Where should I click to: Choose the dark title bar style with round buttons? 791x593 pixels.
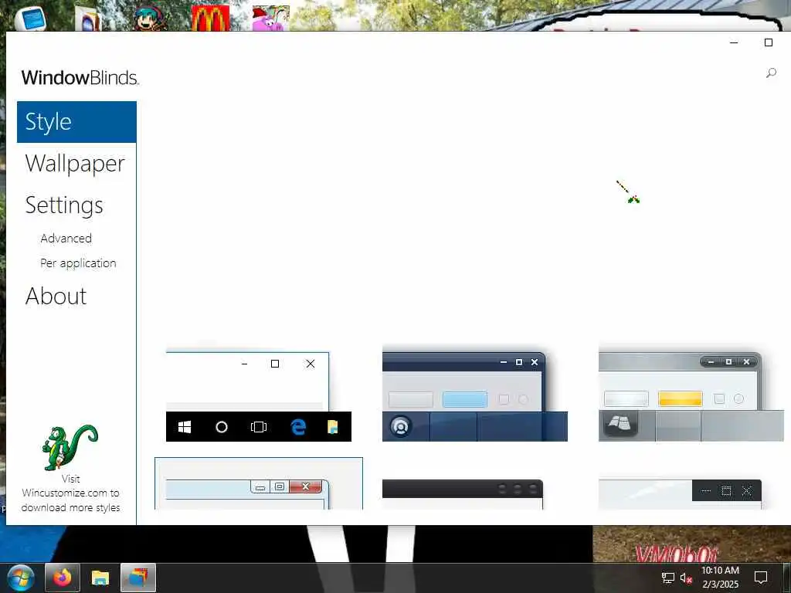(463, 494)
